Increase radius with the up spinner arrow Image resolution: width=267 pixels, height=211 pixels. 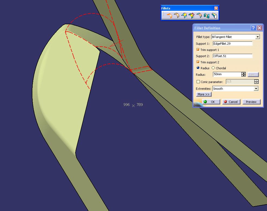pyautogui.click(x=244, y=73)
